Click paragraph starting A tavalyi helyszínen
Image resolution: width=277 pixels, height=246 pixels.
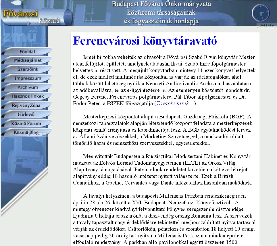pos(164,219)
